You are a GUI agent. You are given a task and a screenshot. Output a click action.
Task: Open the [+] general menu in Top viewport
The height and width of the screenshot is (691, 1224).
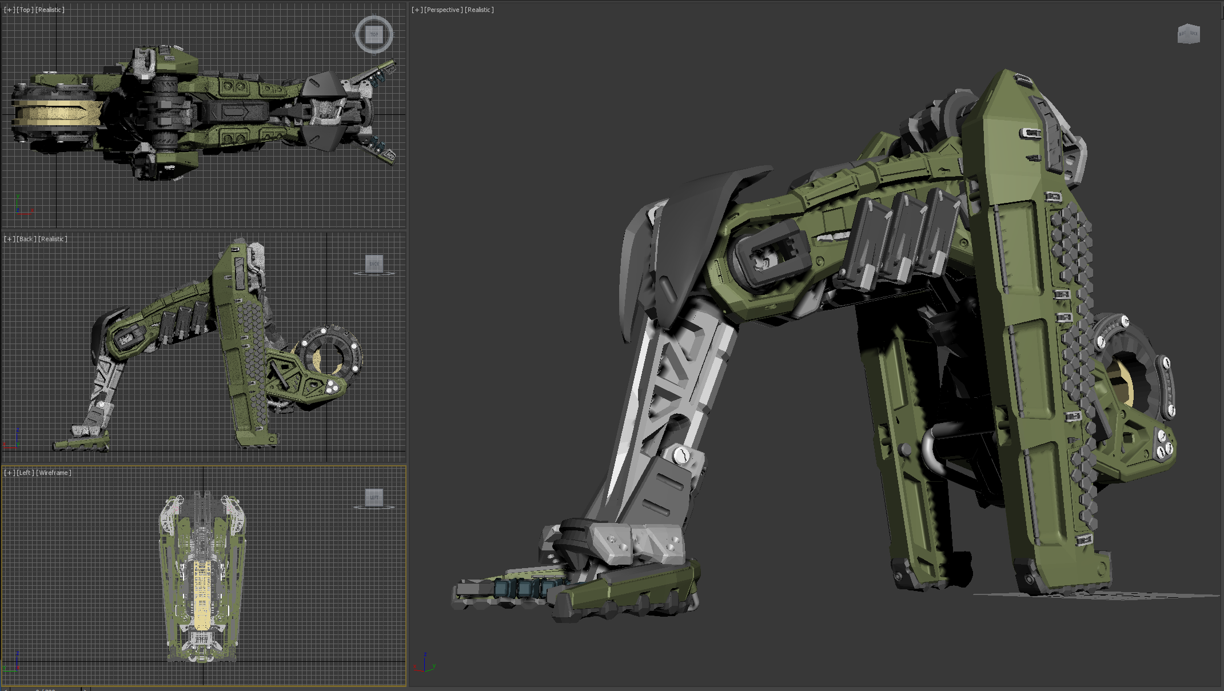coord(9,10)
